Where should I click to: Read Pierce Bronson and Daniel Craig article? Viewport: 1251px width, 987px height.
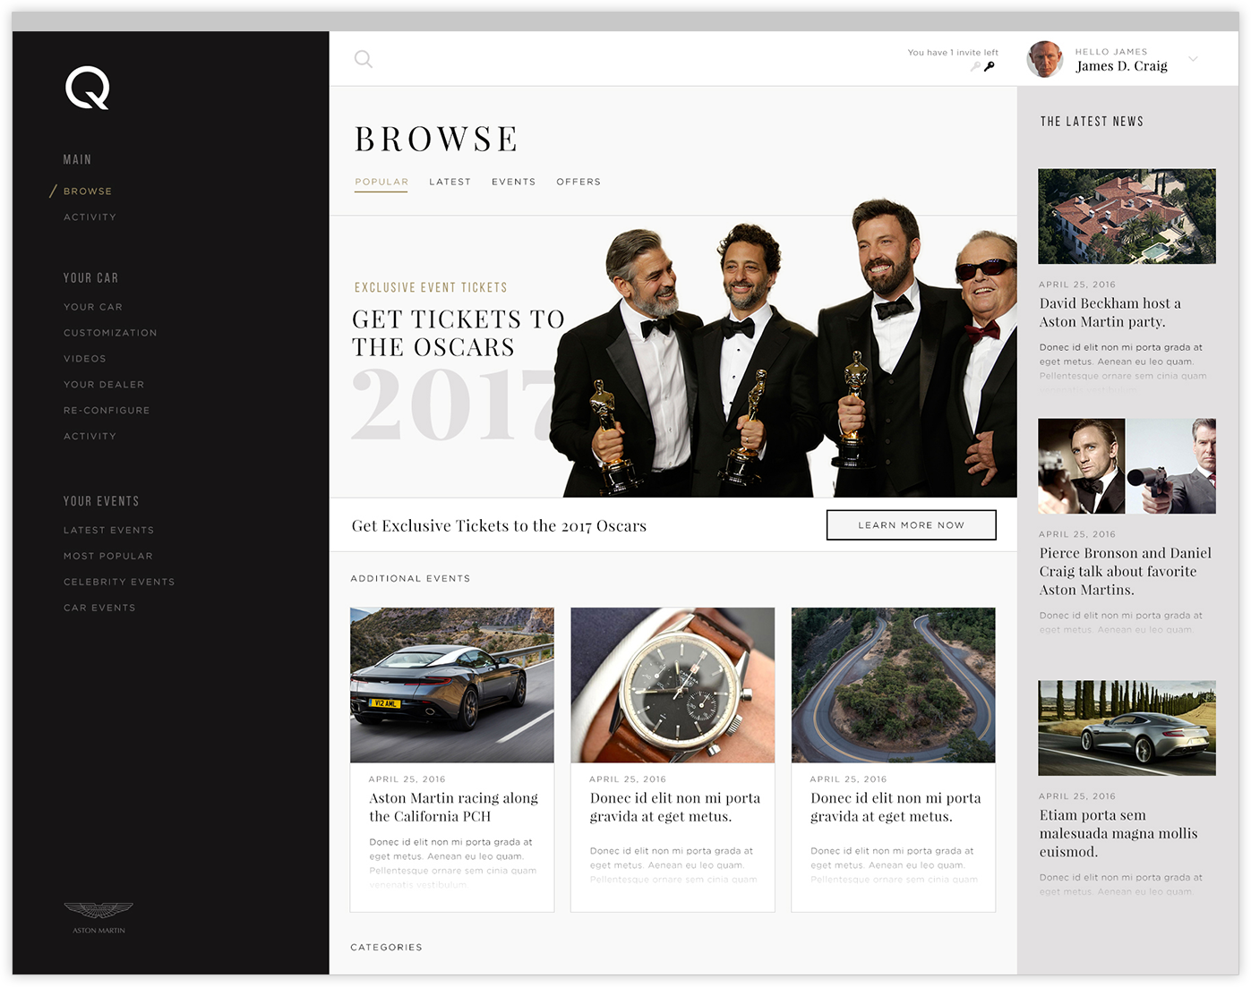point(1125,571)
